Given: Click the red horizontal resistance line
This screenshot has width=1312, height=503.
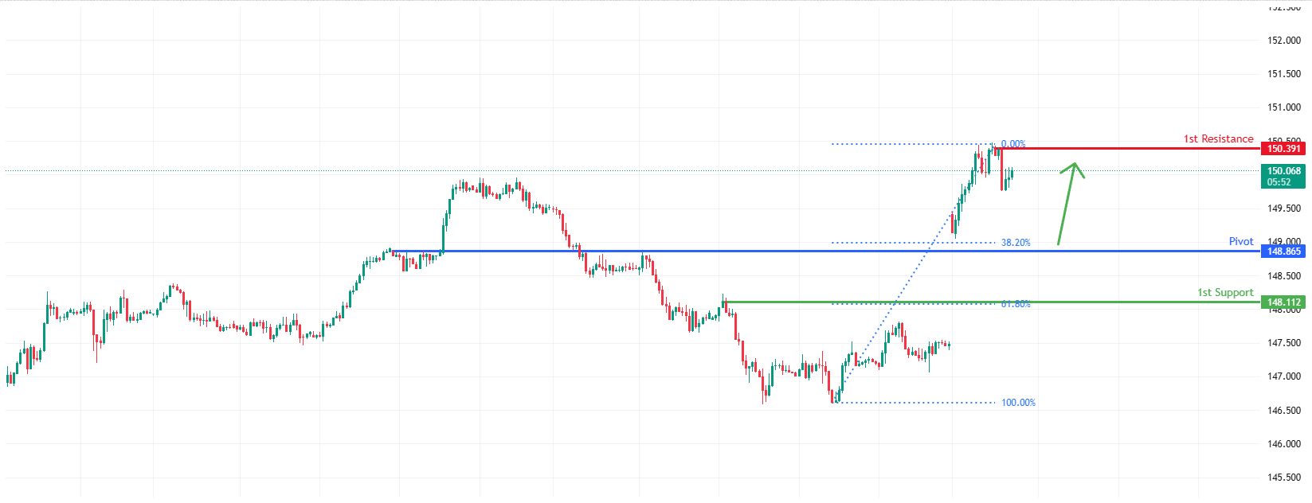Looking at the screenshot, I should coord(1131,149).
